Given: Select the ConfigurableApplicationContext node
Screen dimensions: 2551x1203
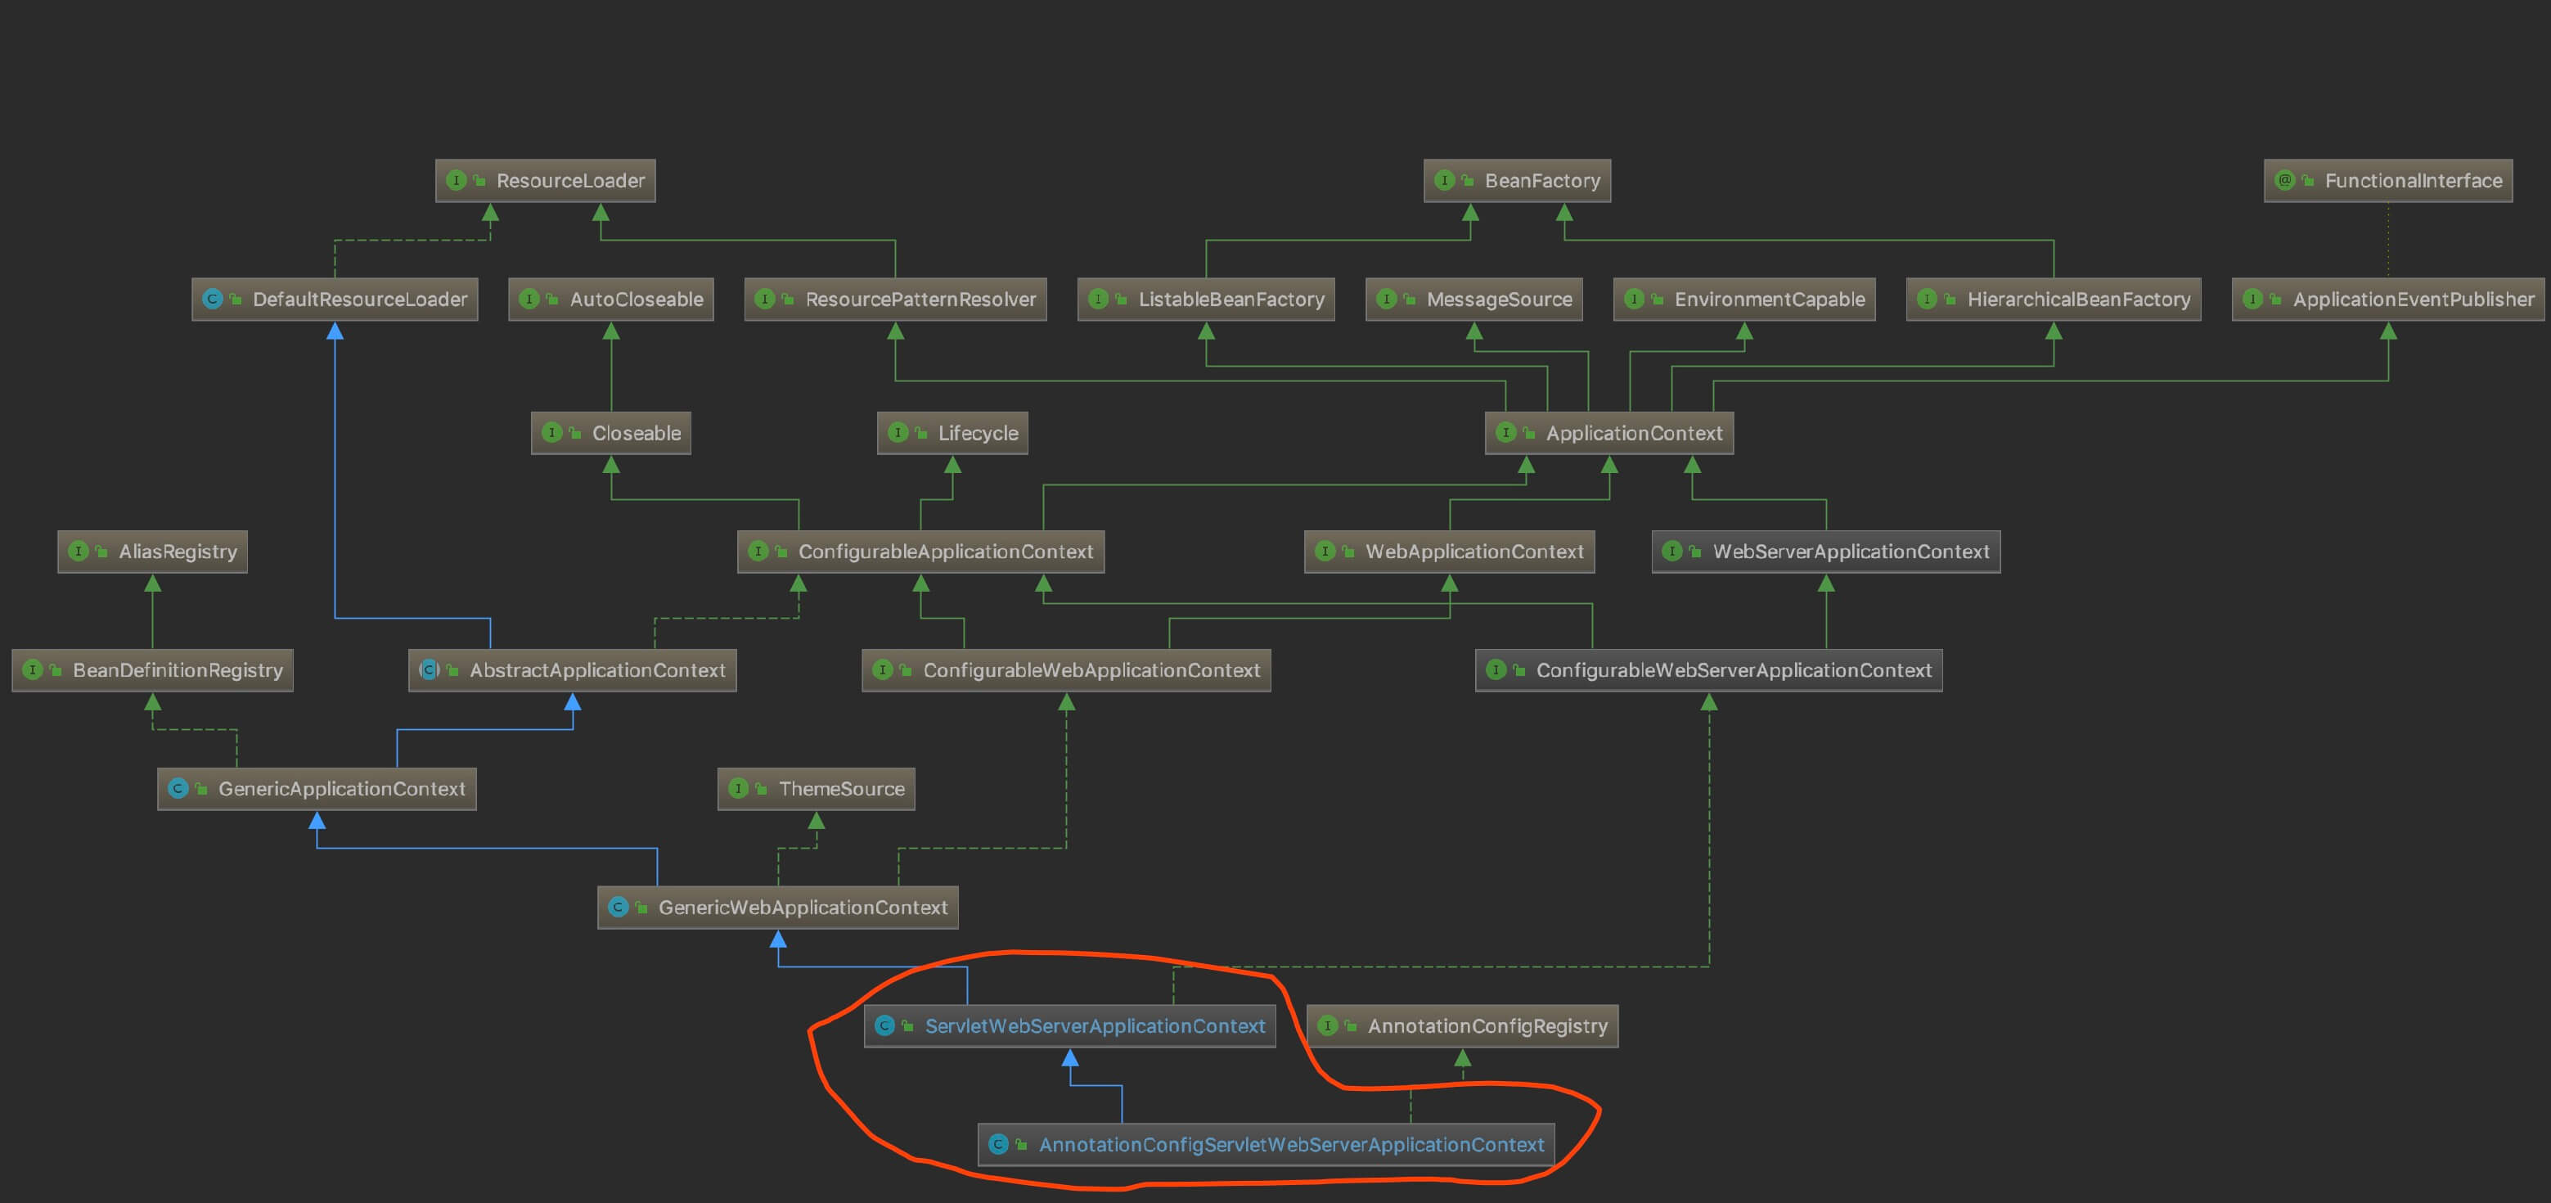Looking at the screenshot, I should click(x=945, y=552).
